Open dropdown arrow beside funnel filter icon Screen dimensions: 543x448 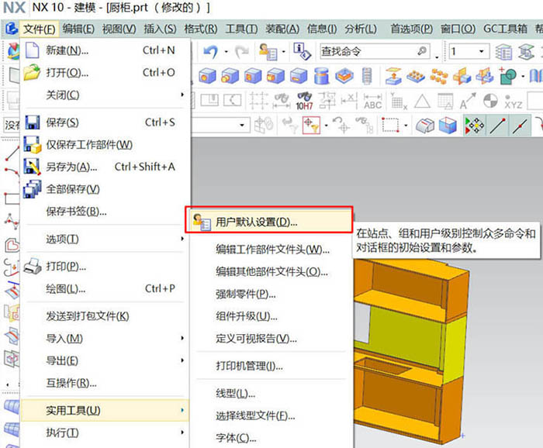click(327, 126)
